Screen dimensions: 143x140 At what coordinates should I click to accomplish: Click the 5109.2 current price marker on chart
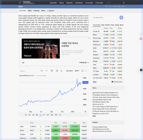coord(85,83)
